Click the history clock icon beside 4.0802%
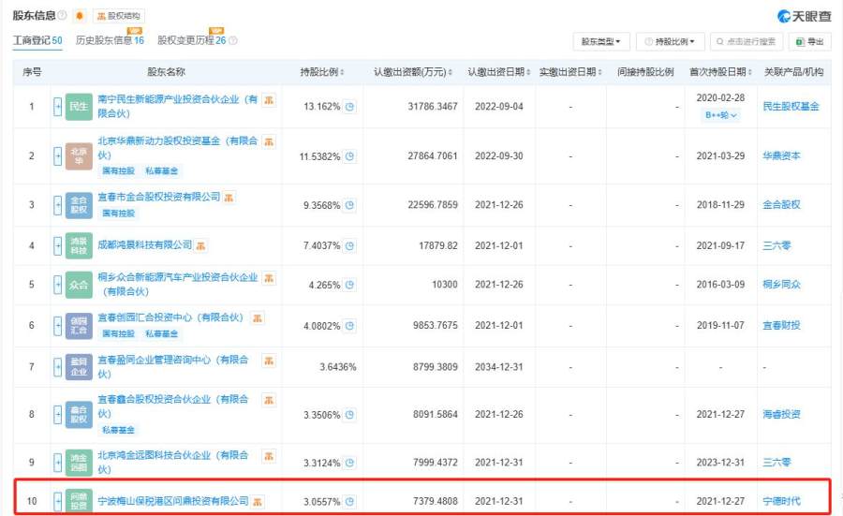The image size is (843, 516). 350,325
